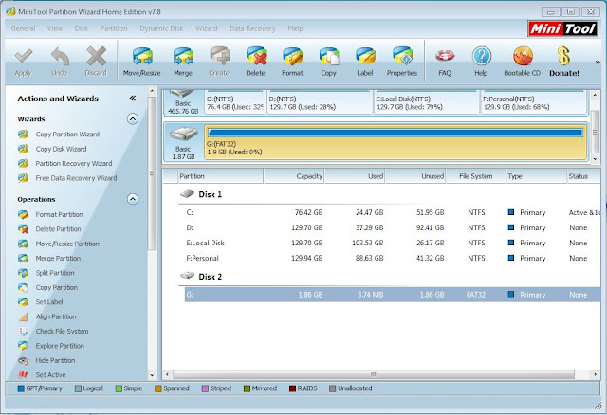Screen dimensions: 607x415
Task: Select D:(NTFS) block in disk map
Action: (x=320, y=102)
